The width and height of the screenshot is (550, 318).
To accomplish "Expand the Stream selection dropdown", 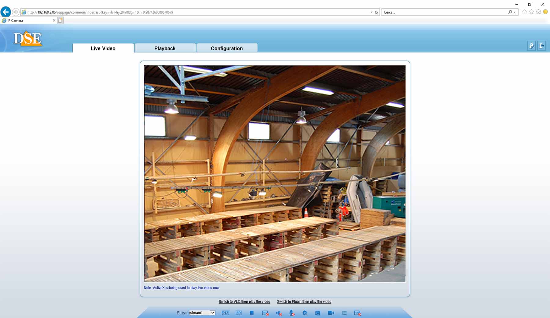I will coord(213,313).
